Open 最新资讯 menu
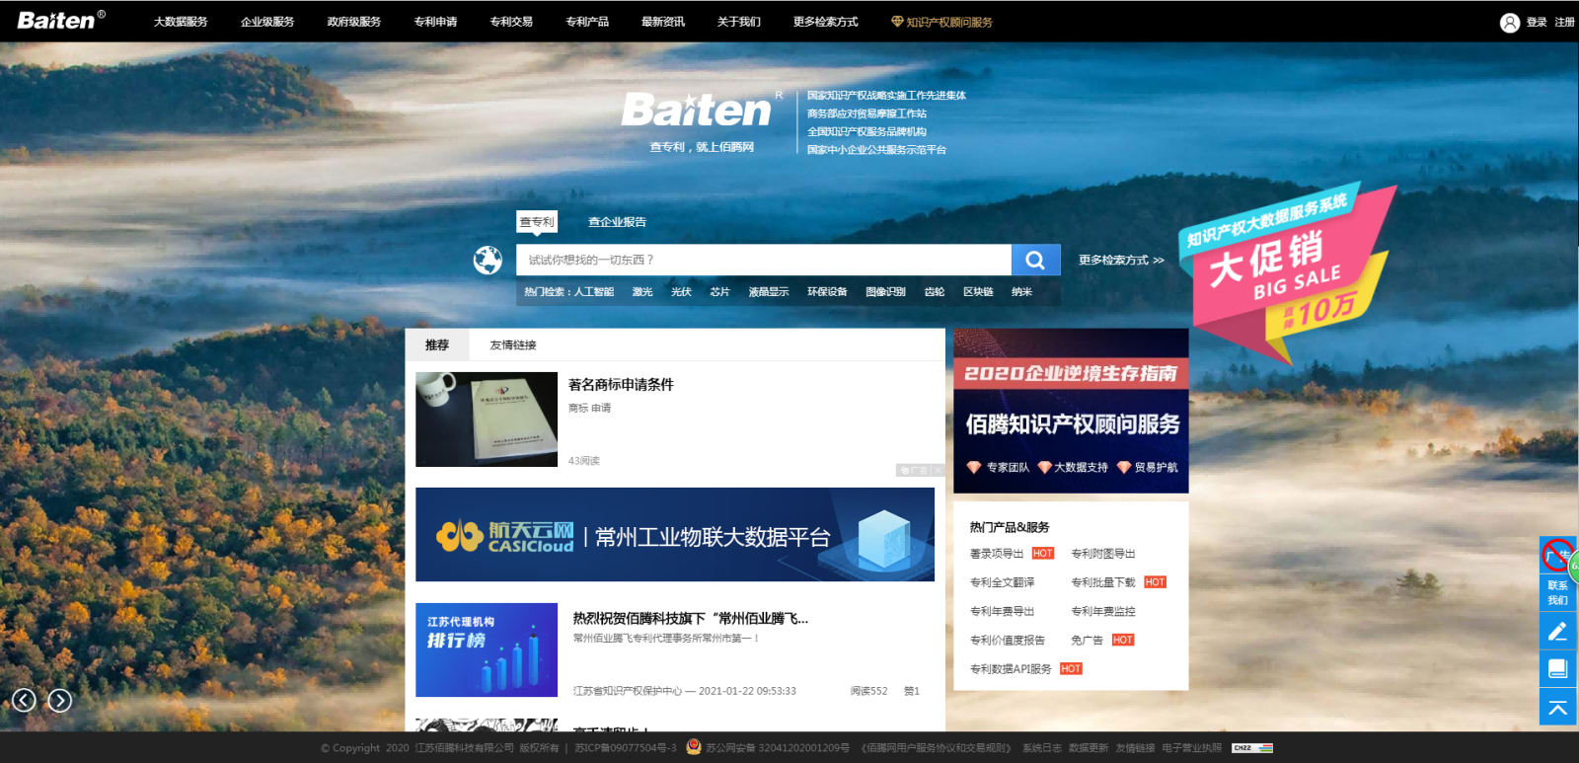1579x763 pixels. (x=663, y=22)
